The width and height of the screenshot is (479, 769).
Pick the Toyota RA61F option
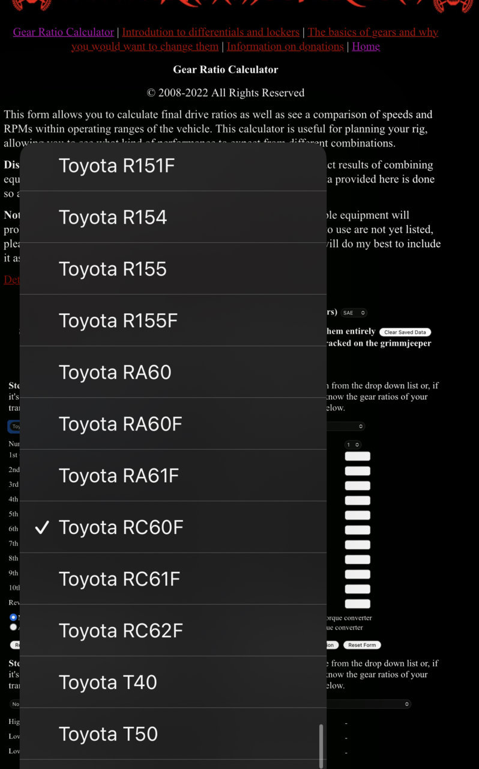click(x=173, y=476)
